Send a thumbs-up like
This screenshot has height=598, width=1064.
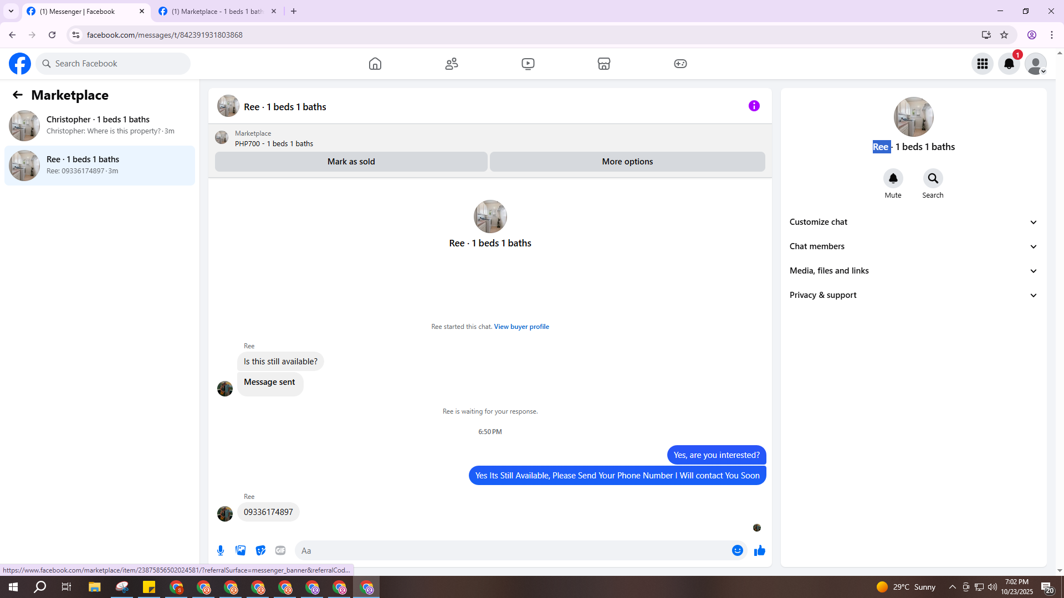point(759,550)
